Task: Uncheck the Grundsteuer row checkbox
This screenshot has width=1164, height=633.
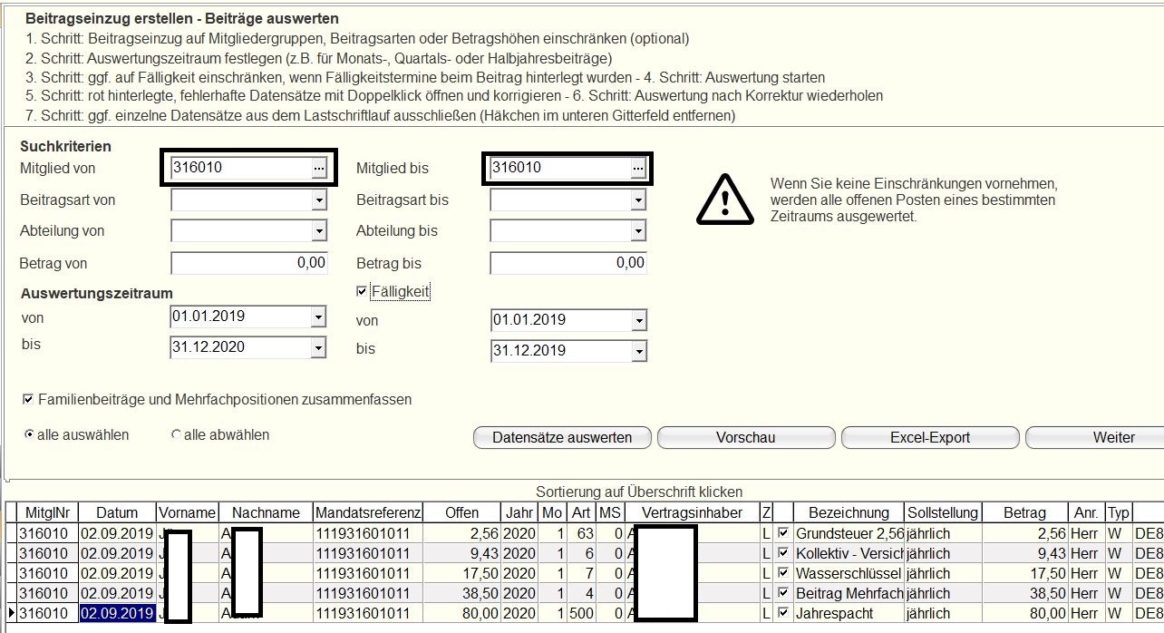Action: pos(783,533)
